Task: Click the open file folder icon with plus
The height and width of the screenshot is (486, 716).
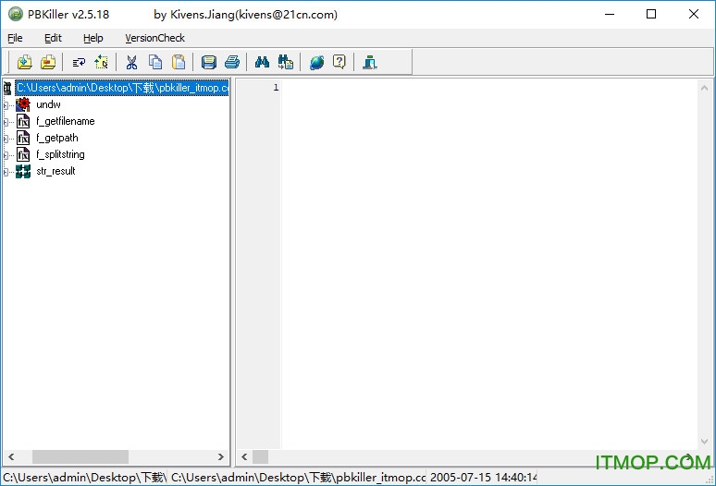Action: pos(25,62)
